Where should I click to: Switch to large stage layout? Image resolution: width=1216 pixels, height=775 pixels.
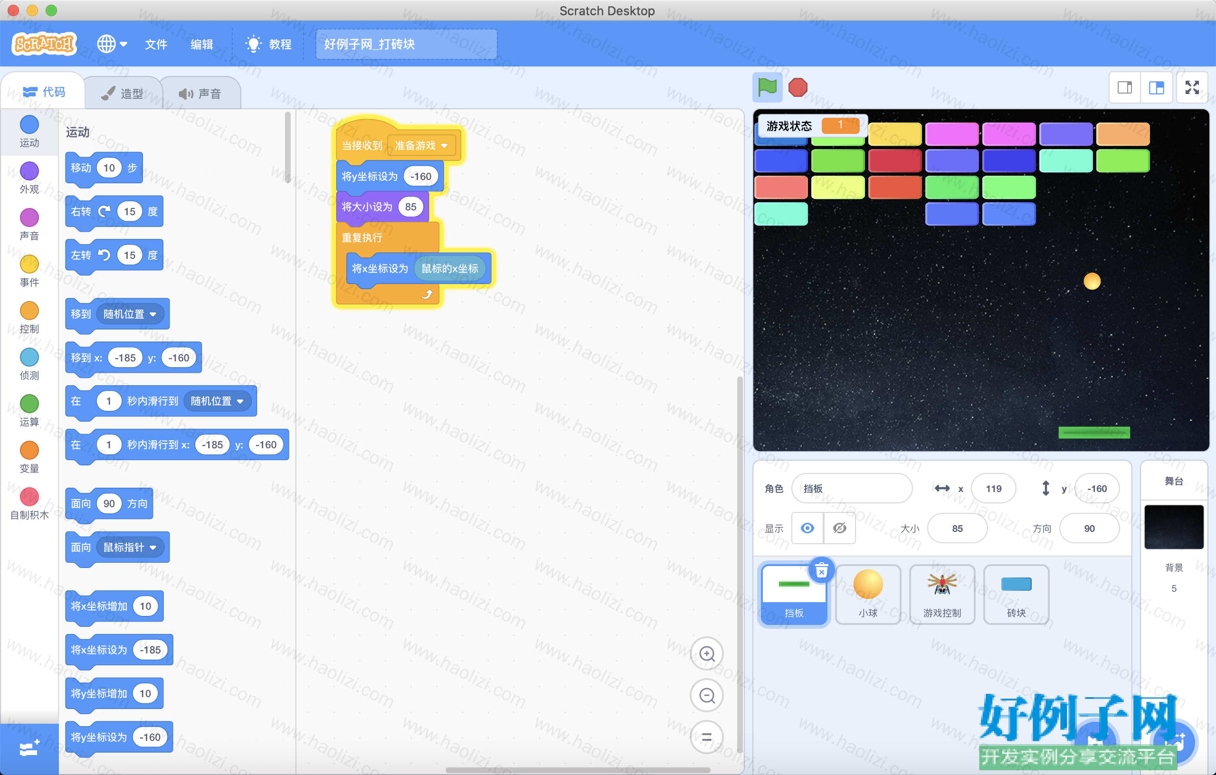[1157, 88]
